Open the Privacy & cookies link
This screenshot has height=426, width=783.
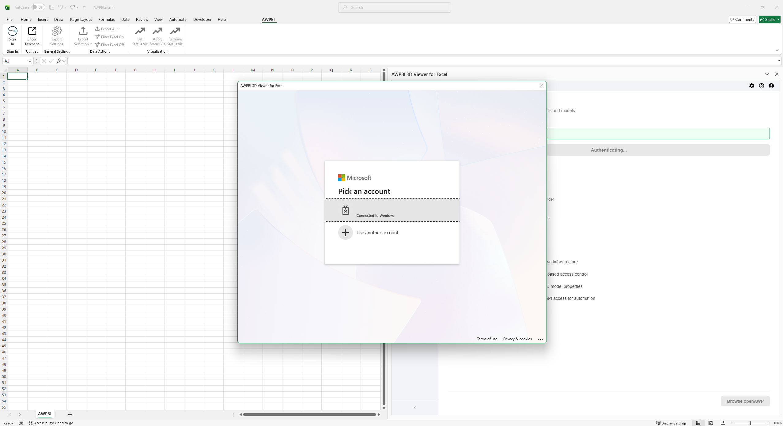pyautogui.click(x=517, y=339)
